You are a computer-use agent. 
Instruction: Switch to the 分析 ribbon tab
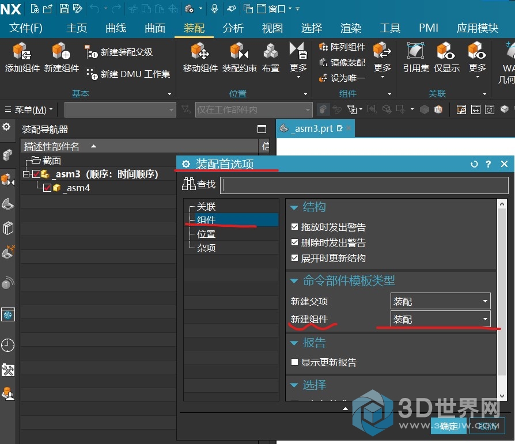point(233,28)
